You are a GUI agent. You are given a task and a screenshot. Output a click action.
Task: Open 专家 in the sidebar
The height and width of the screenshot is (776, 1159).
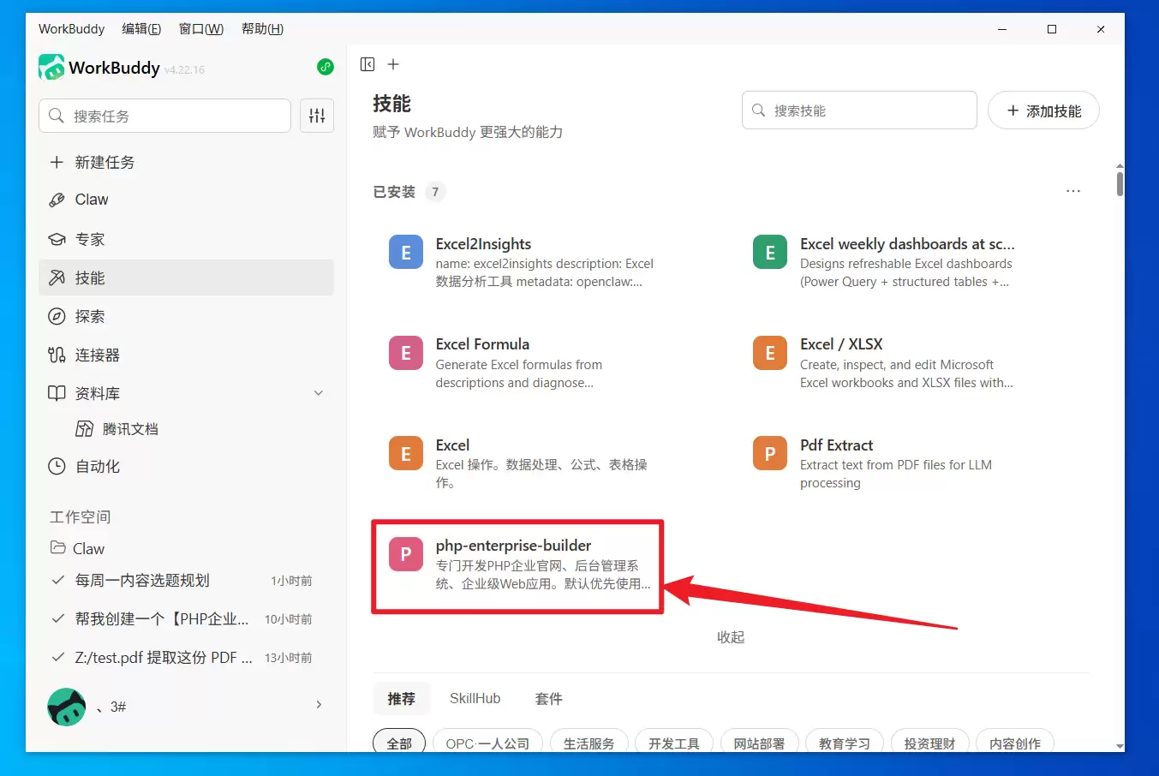tap(186, 239)
